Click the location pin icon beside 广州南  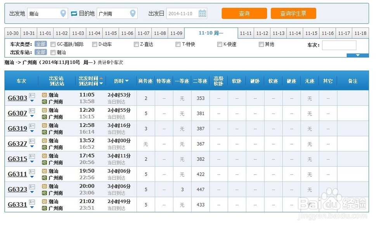[133, 13]
